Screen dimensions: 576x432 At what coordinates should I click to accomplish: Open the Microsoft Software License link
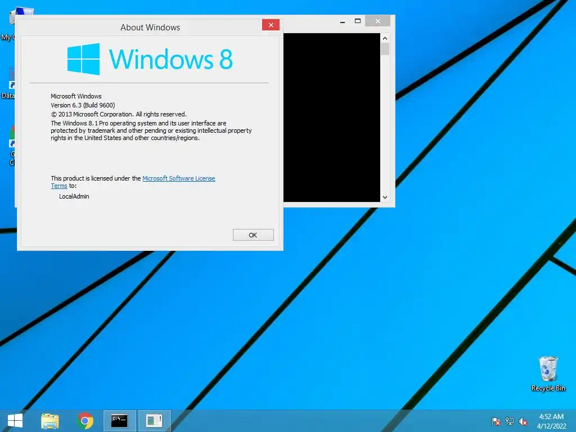[x=178, y=178]
